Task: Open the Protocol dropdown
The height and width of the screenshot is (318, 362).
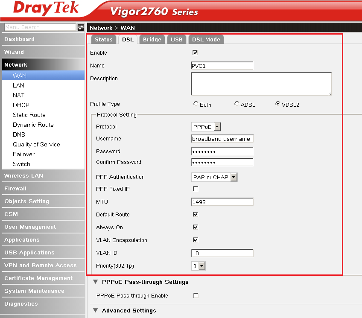Action: coord(206,127)
